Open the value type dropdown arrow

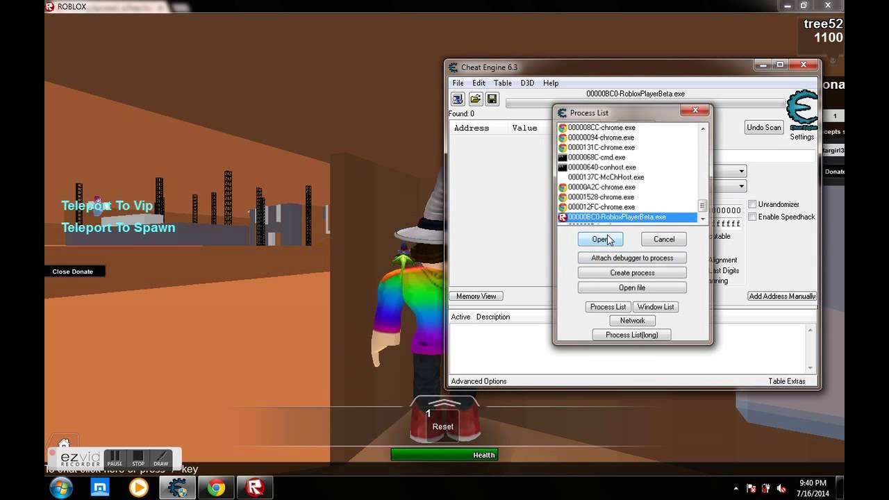[x=741, y=186]
